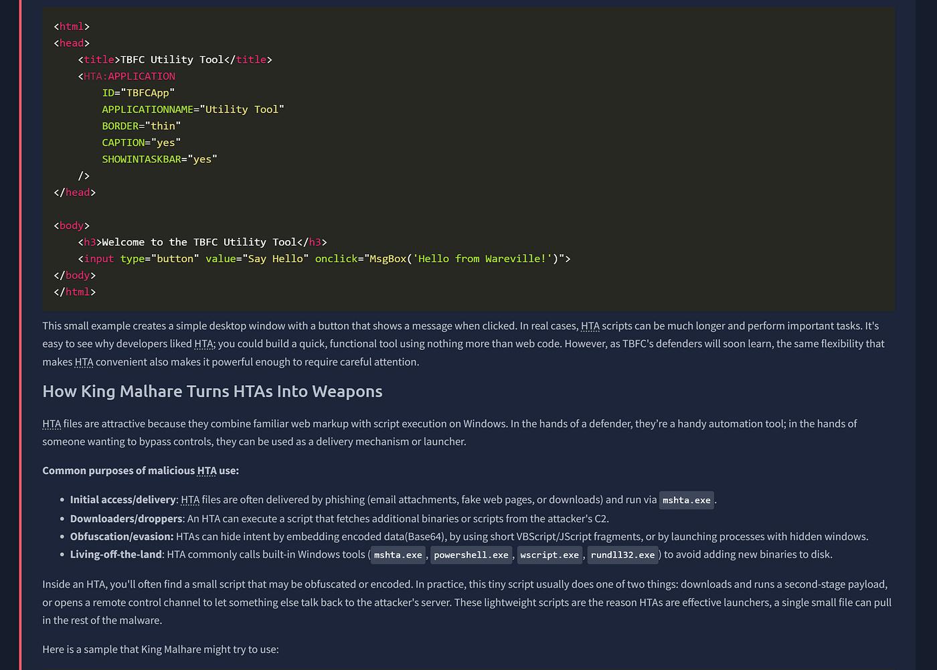Click the bold 'Obfuscation/evasion:' bullet label
The height and width of the screenshot is (670, 937).
[x=122, y=536]
